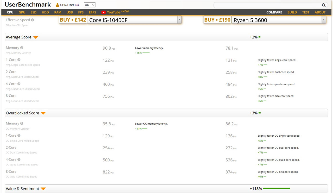Open the SSD tab
The width and height of the screenshot is (333, 193).
tap(34, 12)
